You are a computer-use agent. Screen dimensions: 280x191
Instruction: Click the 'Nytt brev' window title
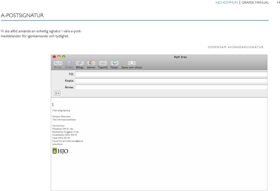[180, 57]
